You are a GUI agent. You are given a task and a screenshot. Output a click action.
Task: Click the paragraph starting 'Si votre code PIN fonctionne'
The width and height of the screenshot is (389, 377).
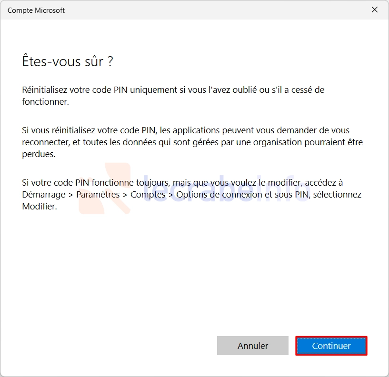191,195
